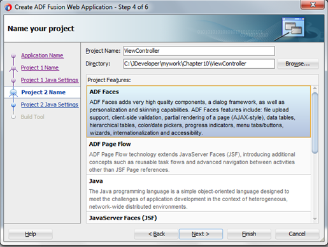This screenshot has width=328, height=247.
Task: Select the ADF Page Flow feature
Action: [199, 157]
